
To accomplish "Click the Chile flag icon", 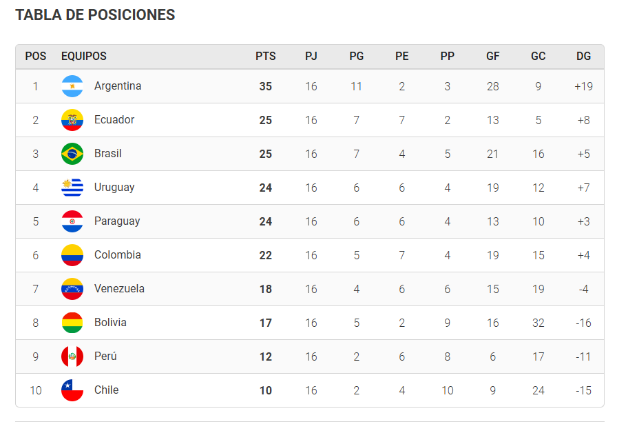I will click(x=72, y=390).
